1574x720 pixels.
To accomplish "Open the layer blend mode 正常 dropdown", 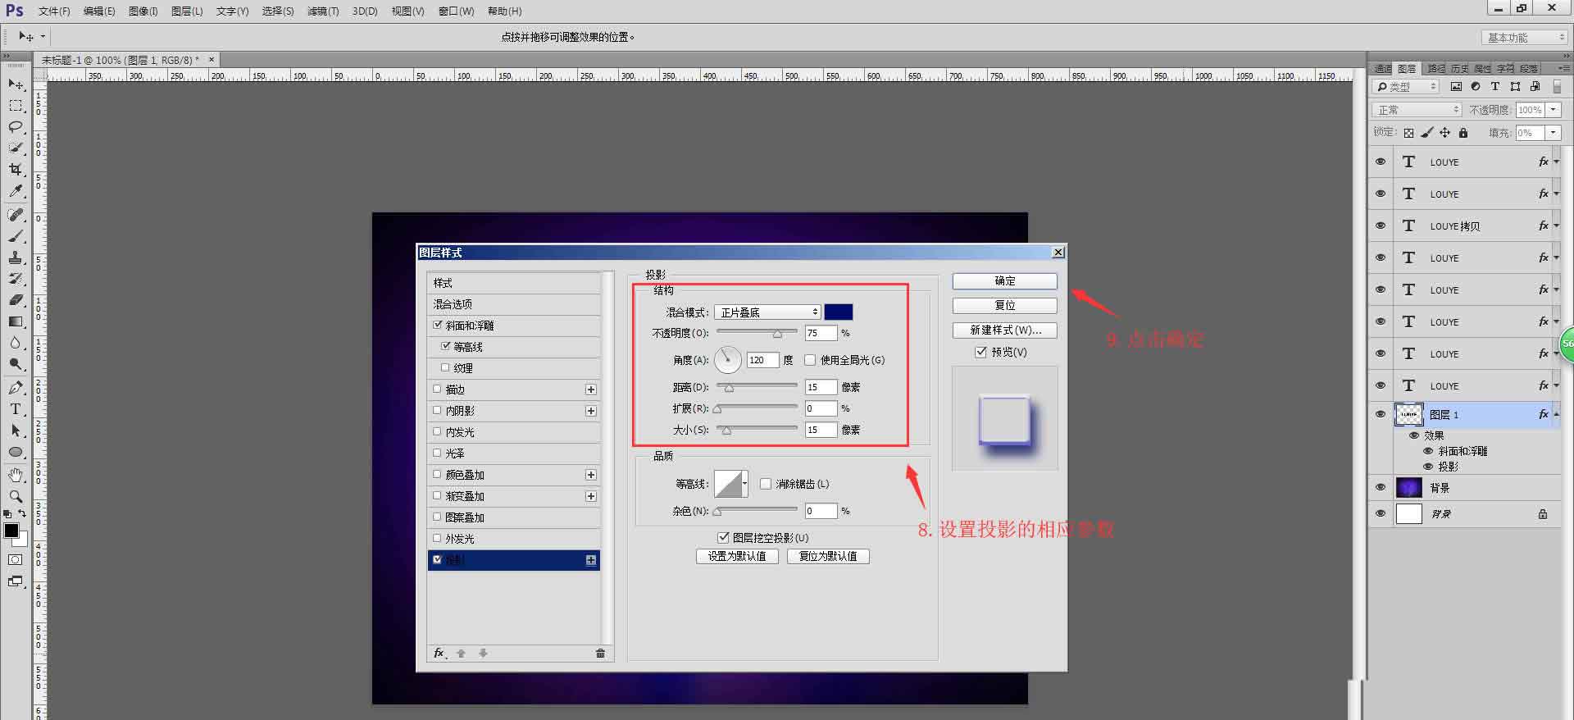I will tap(1417, 110).
